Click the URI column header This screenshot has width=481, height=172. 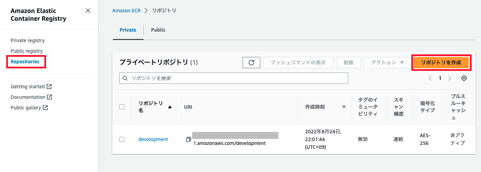[188, 107]
